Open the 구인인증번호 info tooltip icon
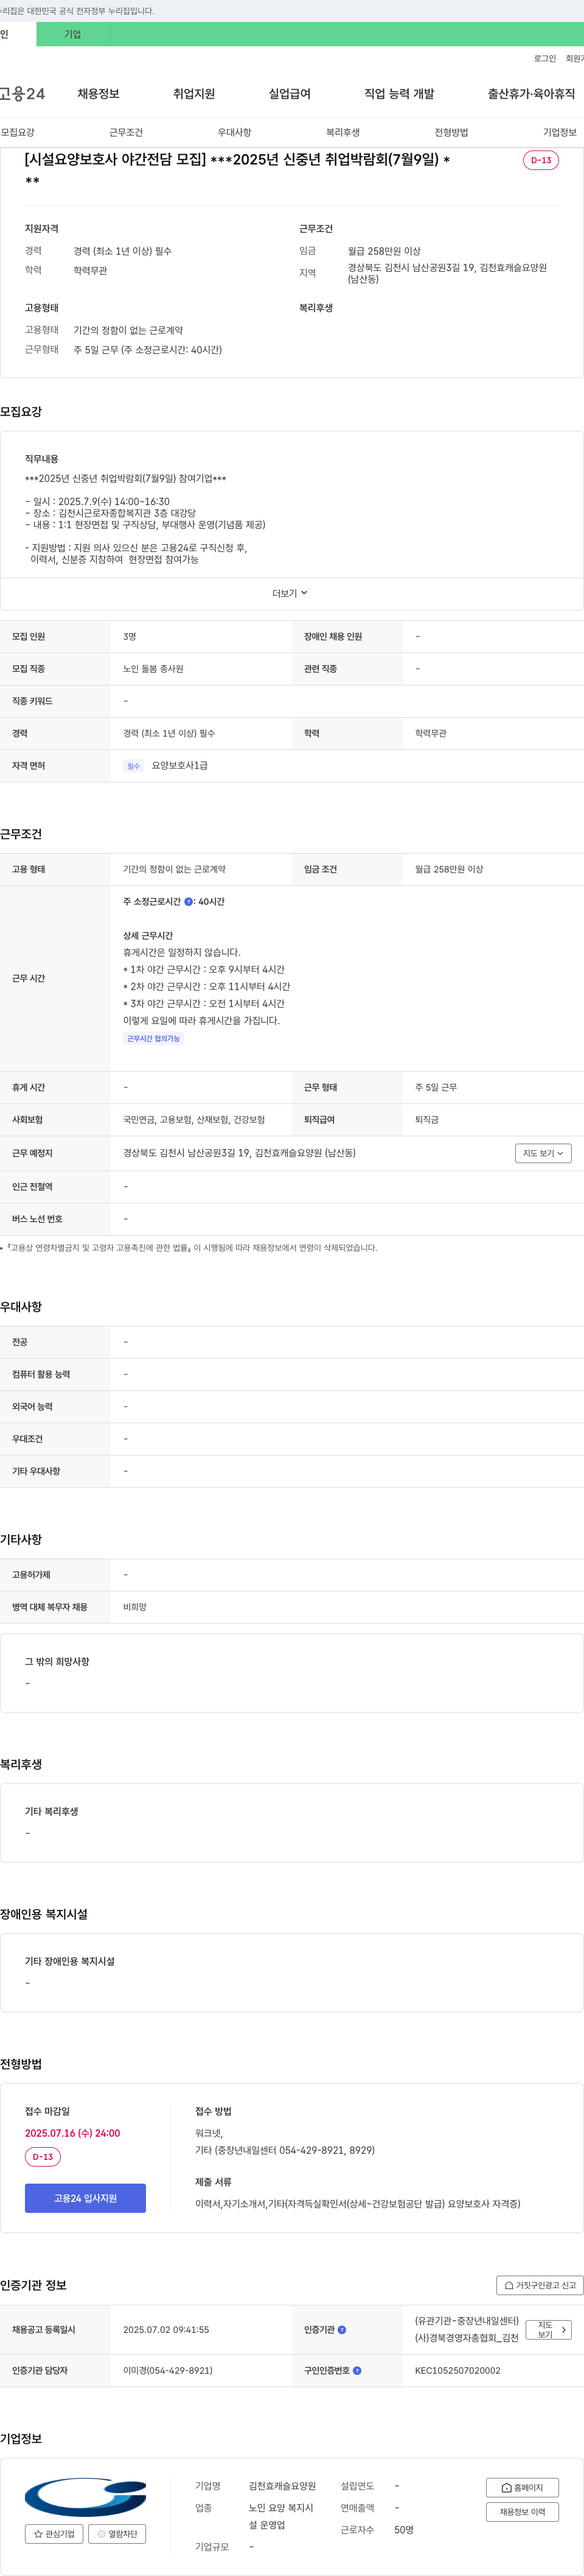Screen dimensions: 584x2576 coord(357,2371)
